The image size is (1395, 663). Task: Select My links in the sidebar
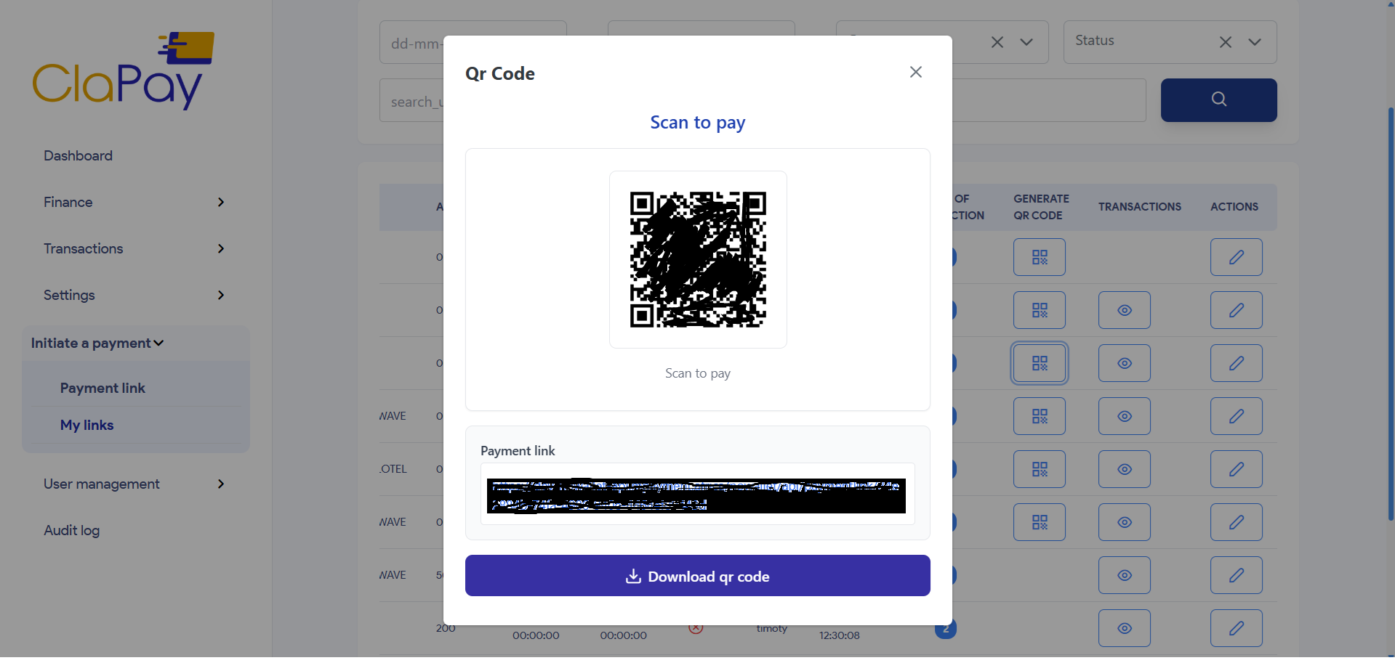point(87,425)
